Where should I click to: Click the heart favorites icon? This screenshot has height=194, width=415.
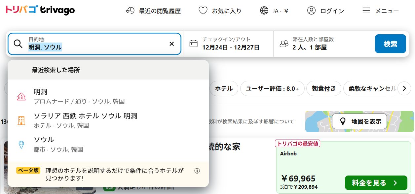coord(203,11)
